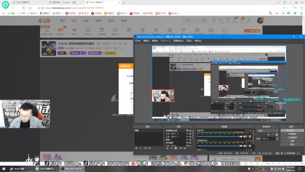The width and height of the screenshot is (305, 172).
Task: Open 帮助 menu in OBS
Action: coord(198,41)
